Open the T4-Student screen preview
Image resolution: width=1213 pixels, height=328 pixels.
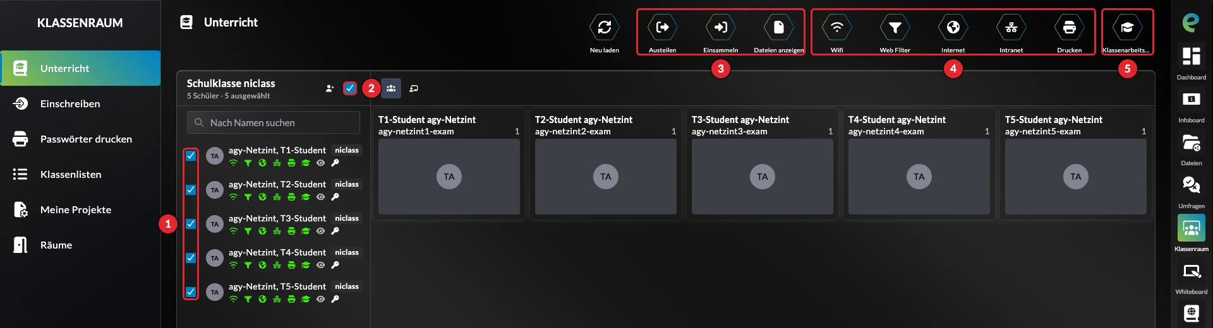(919, 177)
